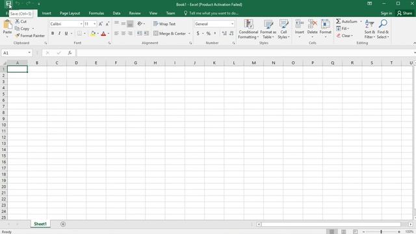Expand the Merge & Center dropdown arrow
This screenshot has width=416, height=234.
189,33
